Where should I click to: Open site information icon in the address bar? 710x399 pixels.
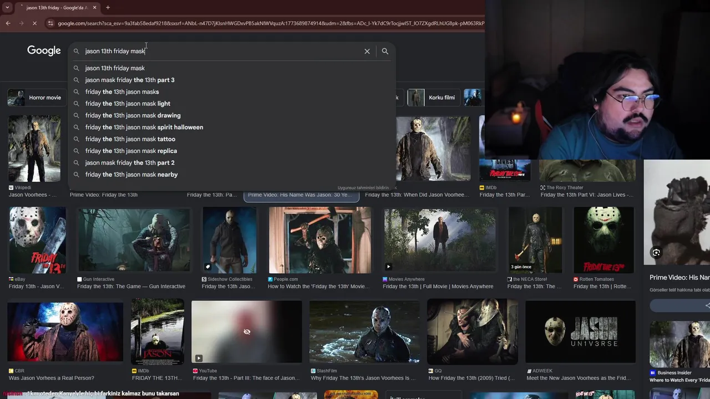(x=50, y=23)
